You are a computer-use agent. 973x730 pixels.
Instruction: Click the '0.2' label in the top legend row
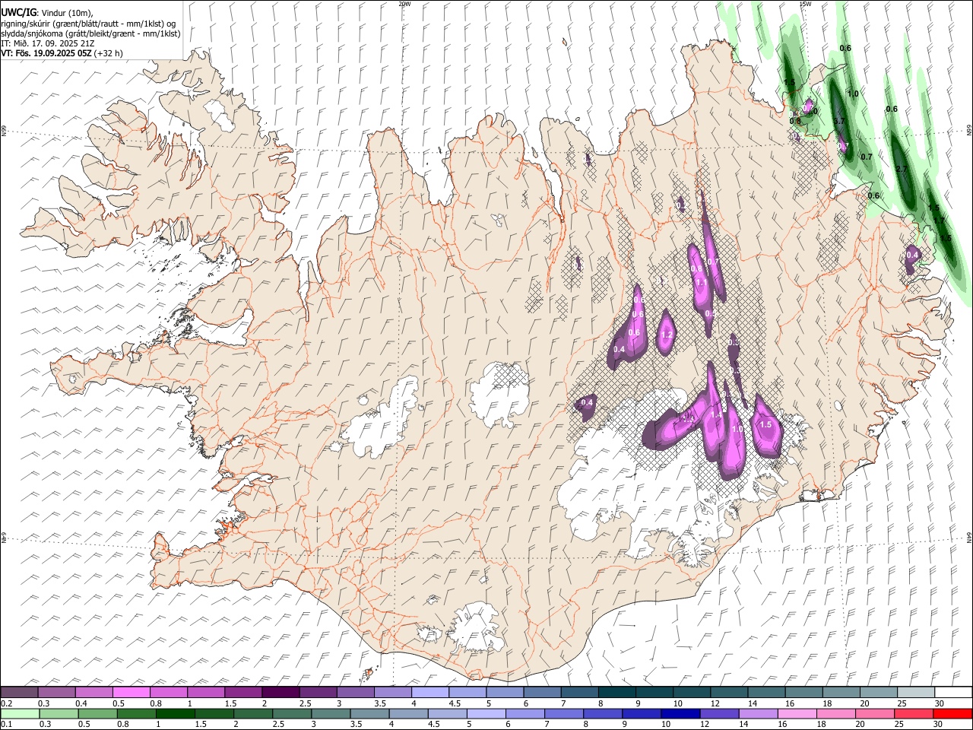tap(7, 703)
